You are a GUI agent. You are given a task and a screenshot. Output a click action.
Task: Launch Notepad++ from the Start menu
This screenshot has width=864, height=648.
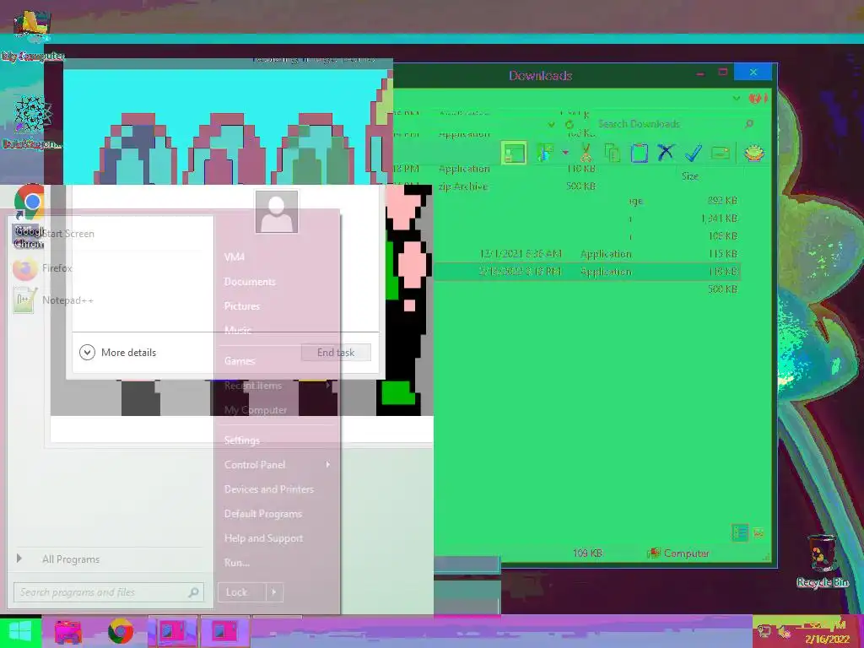pos(53,300)
